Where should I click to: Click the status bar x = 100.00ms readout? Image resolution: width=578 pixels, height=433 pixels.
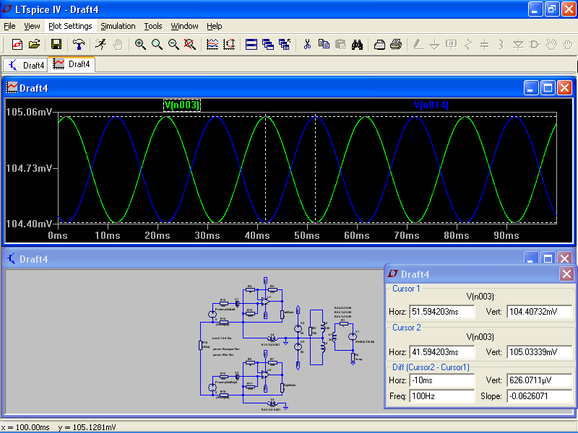tap(25, 427)
